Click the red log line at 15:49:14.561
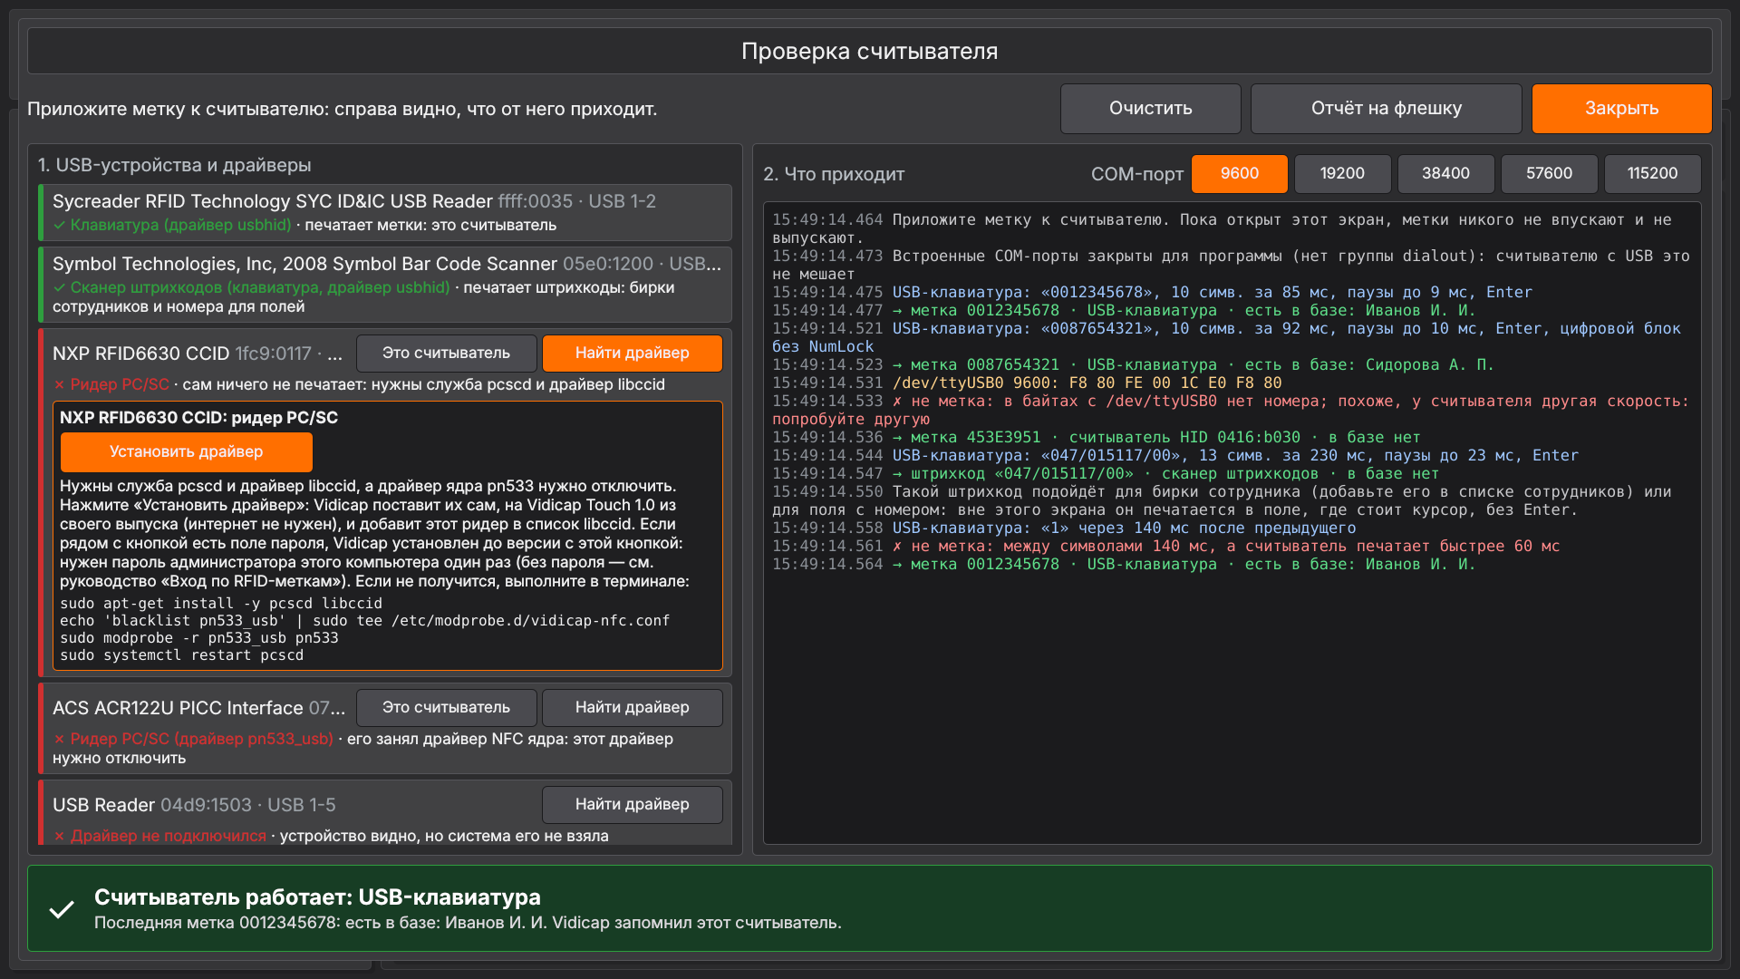The image size is (1740, 979). click(x=1165, y=547)
